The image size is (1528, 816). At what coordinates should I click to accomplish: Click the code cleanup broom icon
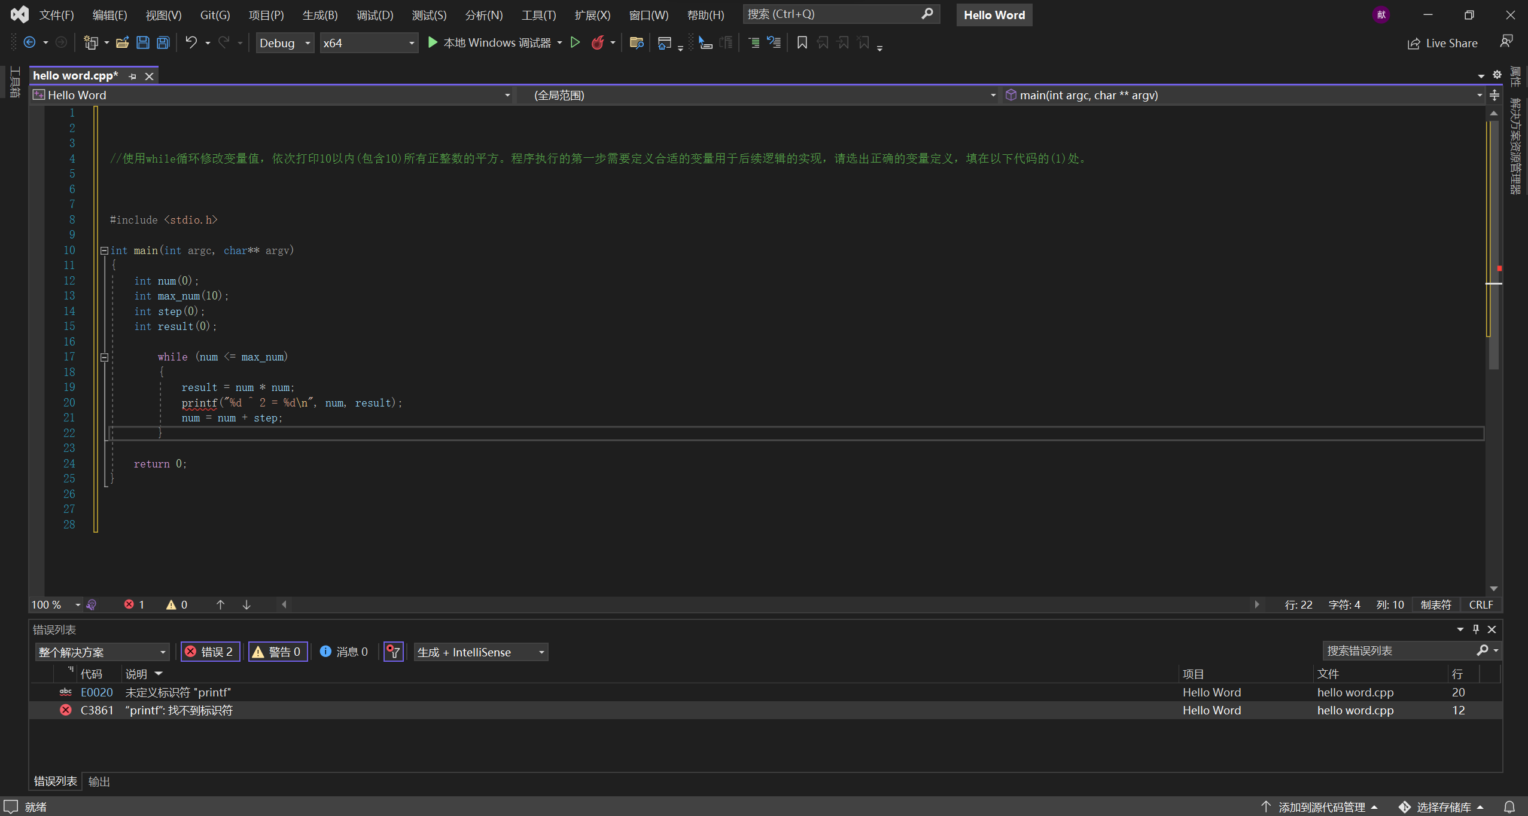click(92, 605)
